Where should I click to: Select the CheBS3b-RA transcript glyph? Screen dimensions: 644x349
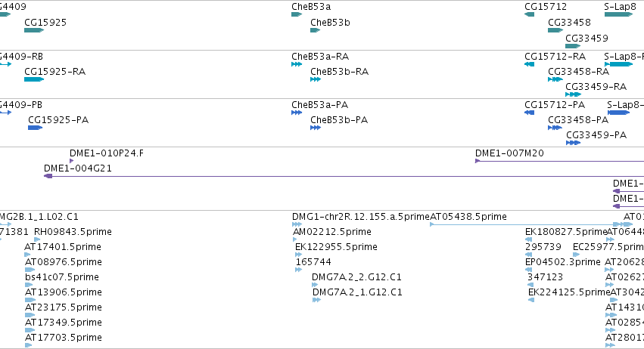316,79
